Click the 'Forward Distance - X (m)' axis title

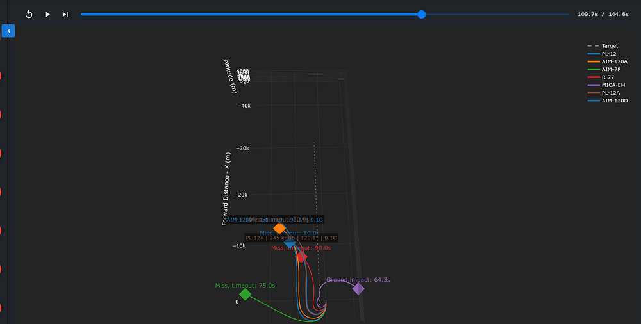(x=226, y=189)
